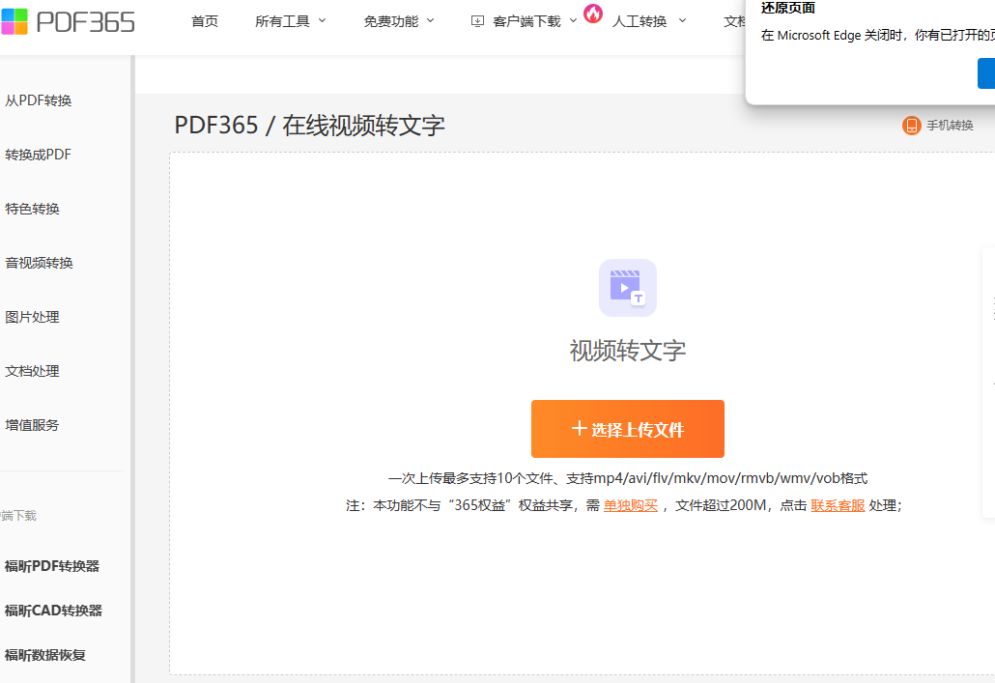Click the blue button in the restore-page popup
995x683 pixels.
pos(986,73)
